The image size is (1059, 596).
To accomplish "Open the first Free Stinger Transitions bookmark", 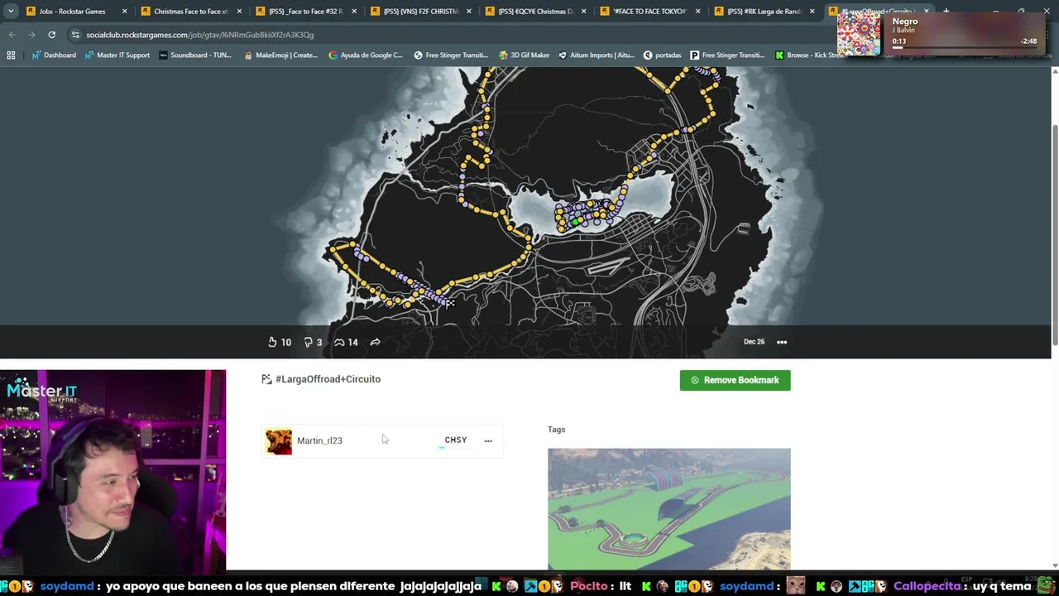I will point(450,55).
